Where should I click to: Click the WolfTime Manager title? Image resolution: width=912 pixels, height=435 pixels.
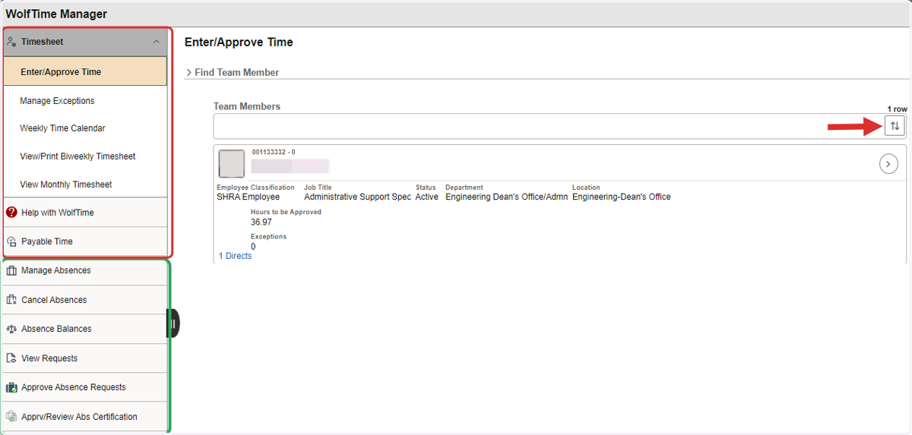coord(56,14)
